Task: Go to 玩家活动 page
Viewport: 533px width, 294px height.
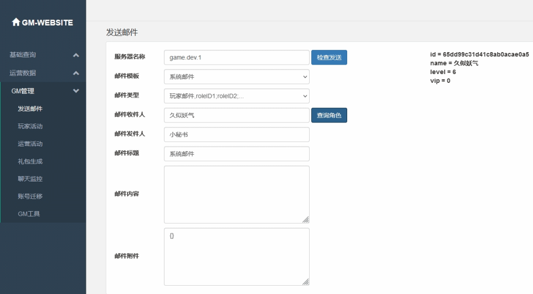Action: coord(30,127)
